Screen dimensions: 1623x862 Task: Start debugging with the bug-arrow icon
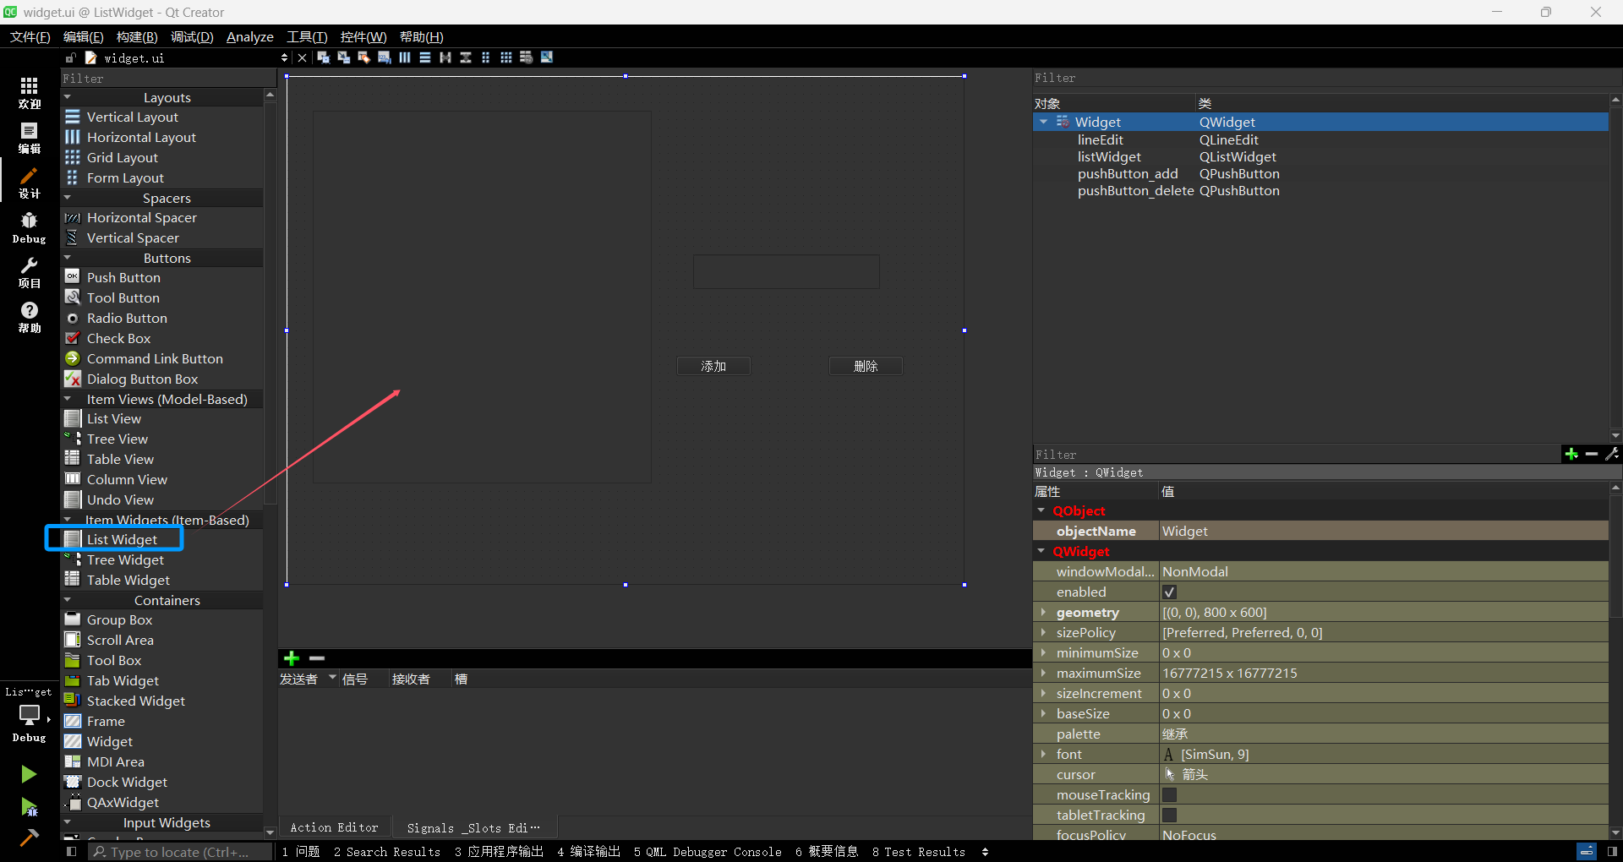[x=29, y=807]
